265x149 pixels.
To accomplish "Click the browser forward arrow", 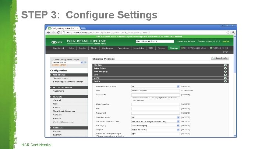I will 53,32.
